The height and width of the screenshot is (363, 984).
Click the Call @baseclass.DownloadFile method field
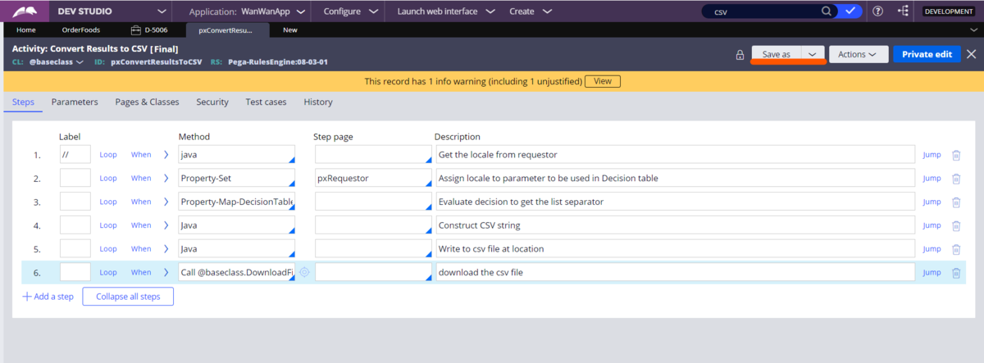point(236,272)
